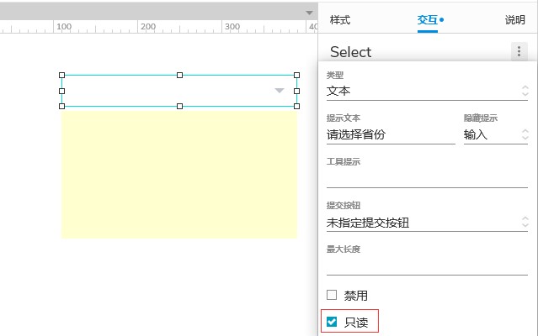
Task: Select the top-left resize handle of the widget
Action: pyautogui.click(x=61, y=75)
